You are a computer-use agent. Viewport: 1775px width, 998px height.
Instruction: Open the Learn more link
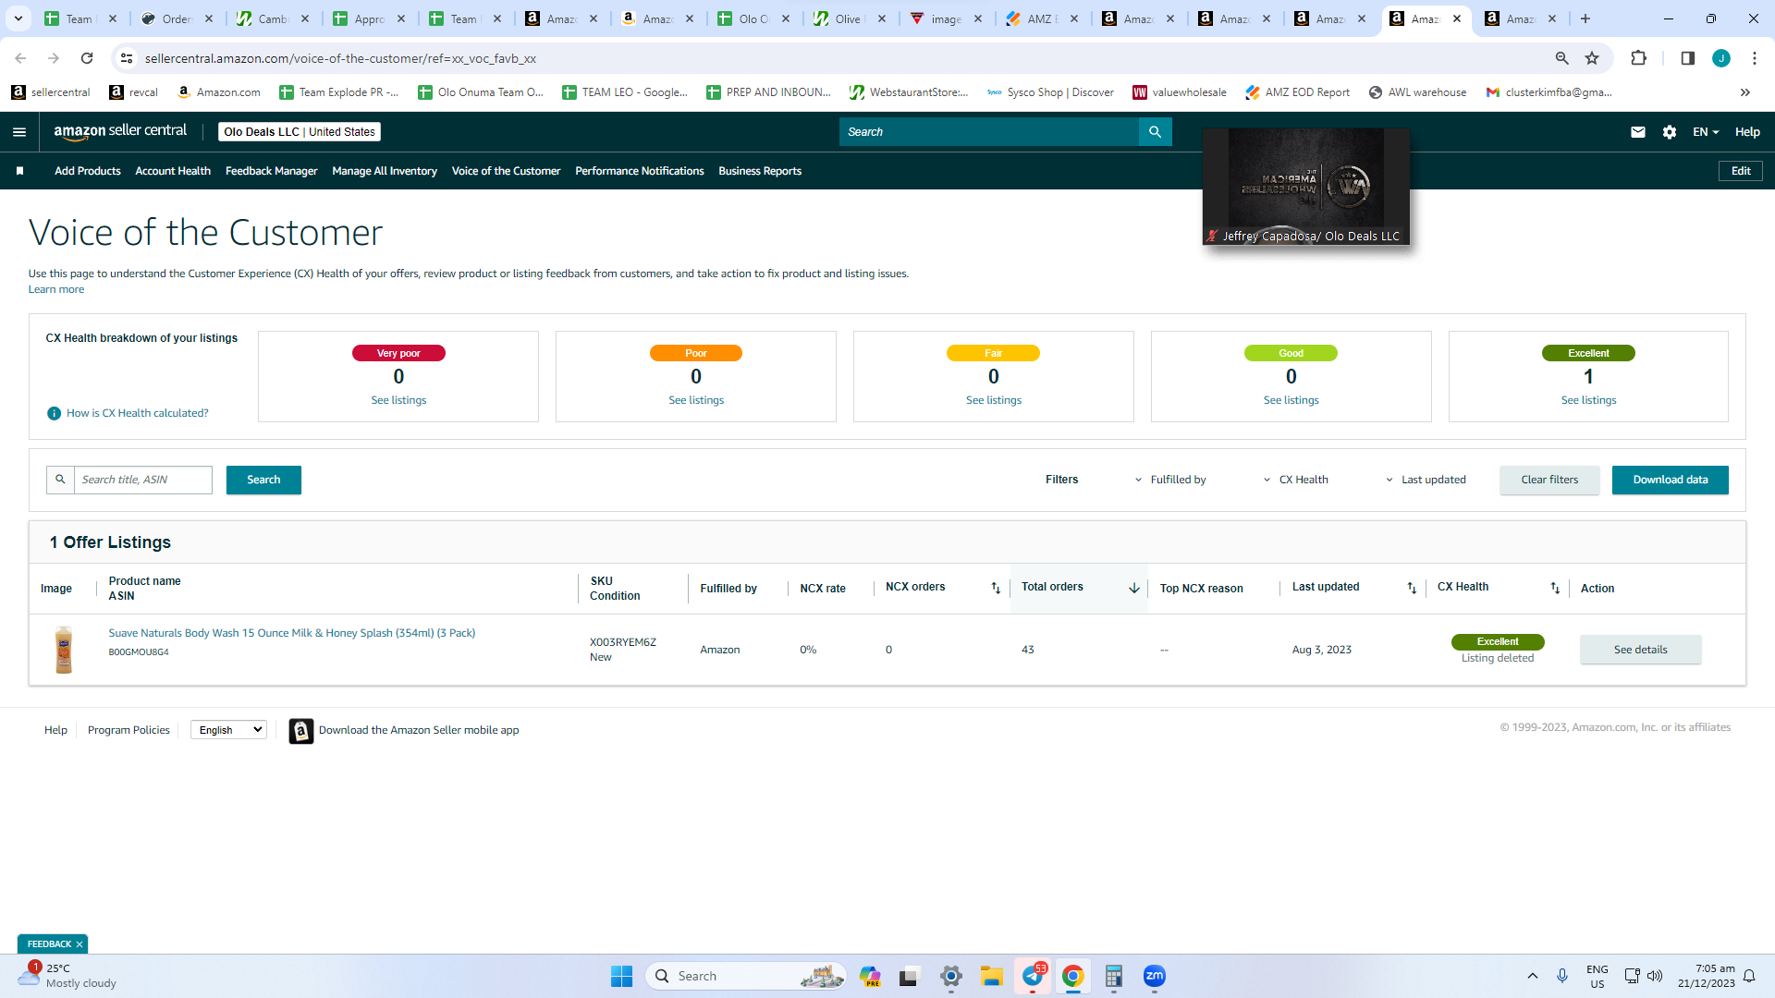[56, 289]
